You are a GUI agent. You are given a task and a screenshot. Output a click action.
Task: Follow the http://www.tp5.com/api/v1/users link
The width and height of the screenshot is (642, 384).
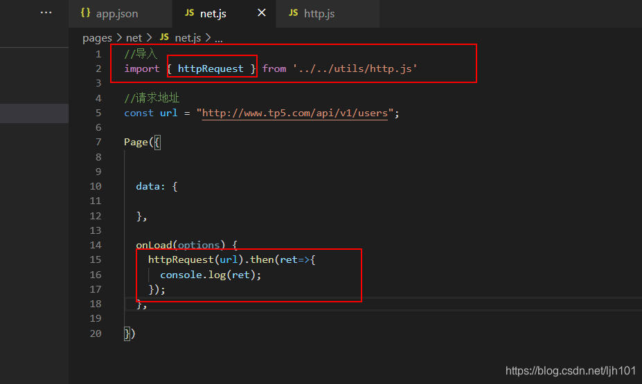pos(295,113)
